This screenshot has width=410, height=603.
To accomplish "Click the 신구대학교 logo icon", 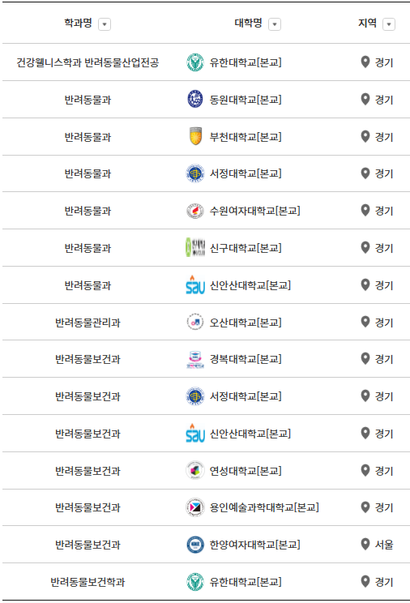I will point(195,247).
